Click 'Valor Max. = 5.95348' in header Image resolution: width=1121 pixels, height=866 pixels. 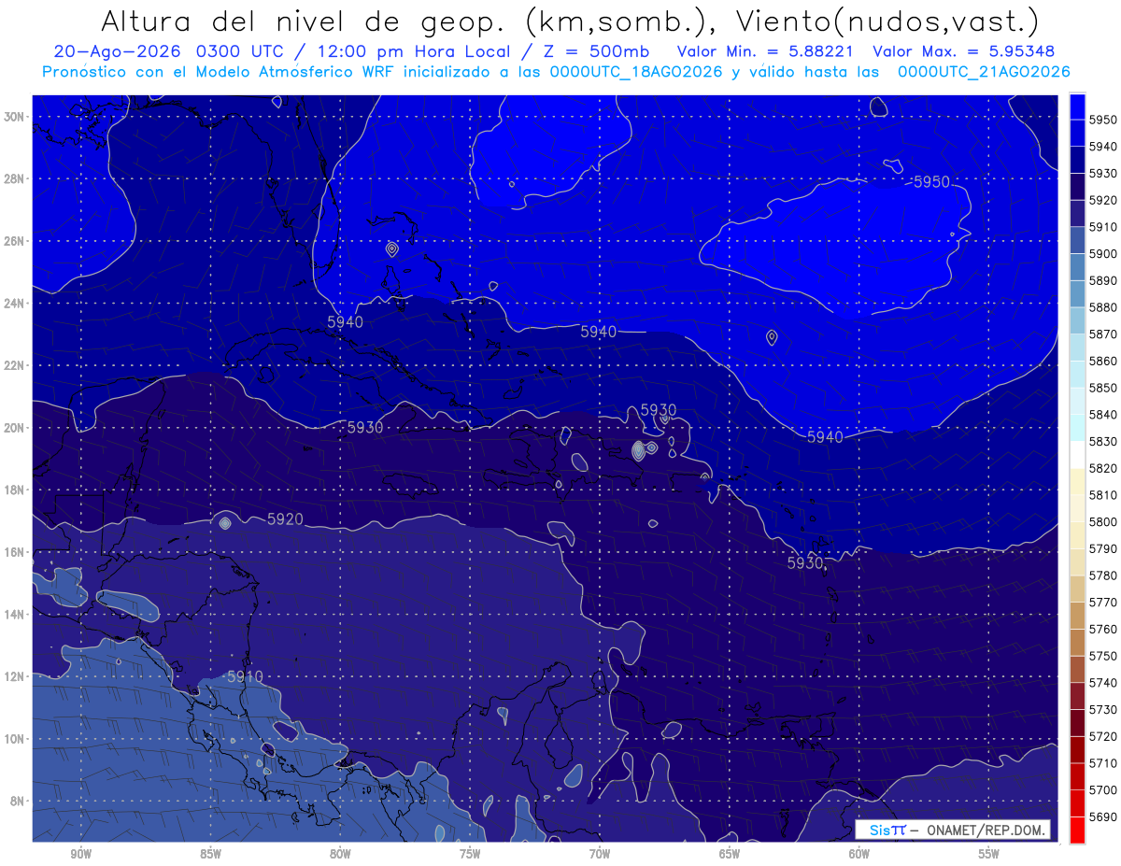tap(965, 52)
